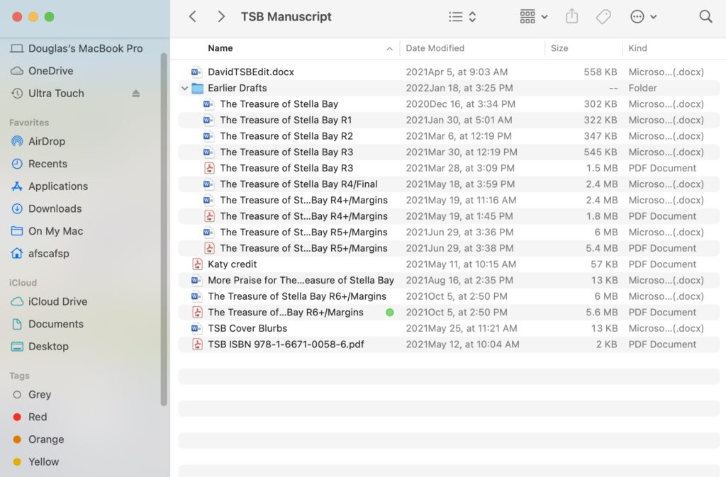
Task: Select TSB Cover Blurbs document
Action: (449, 328)
